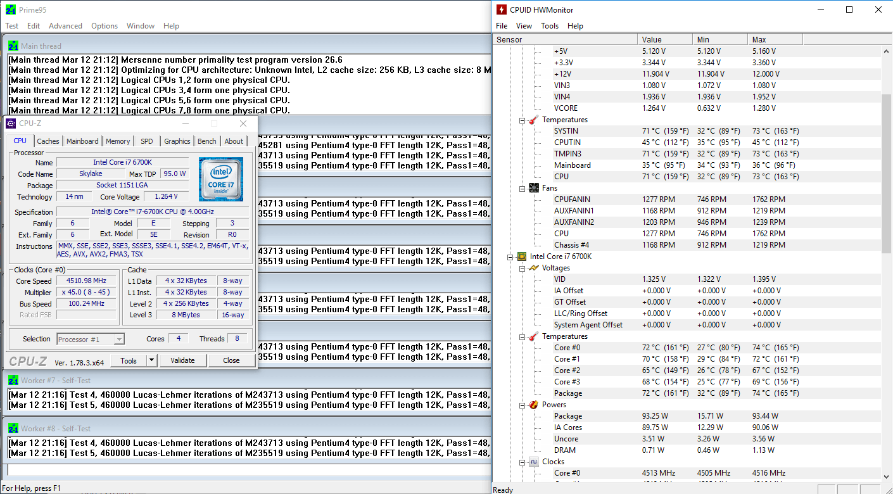Viewport: 893px width, 494px height.
Task: Click the fan icon beside Fans
Action: [x=533, y=188]
